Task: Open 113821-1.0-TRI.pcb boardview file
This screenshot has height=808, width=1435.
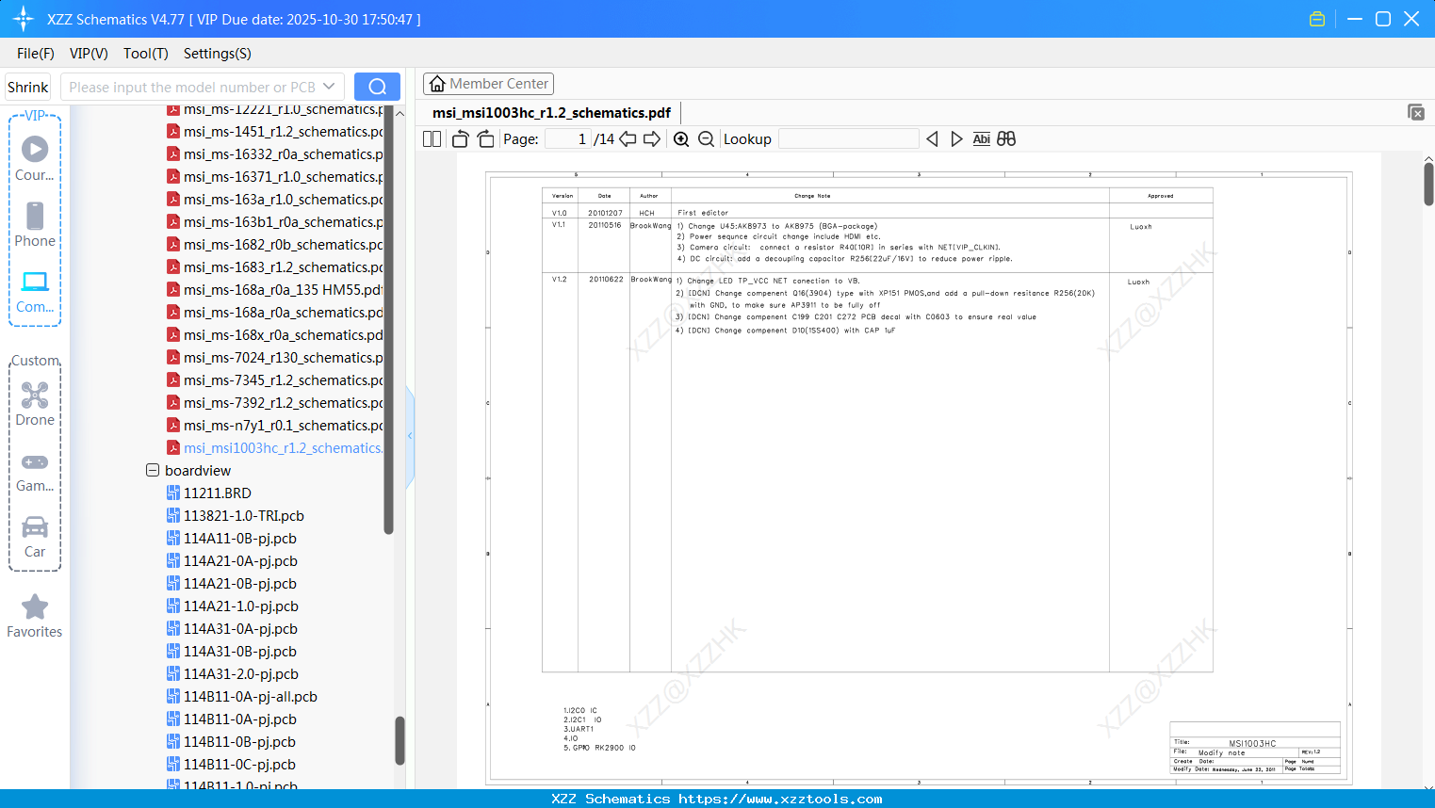Action: pyautogui.click(x=236, y=516)
